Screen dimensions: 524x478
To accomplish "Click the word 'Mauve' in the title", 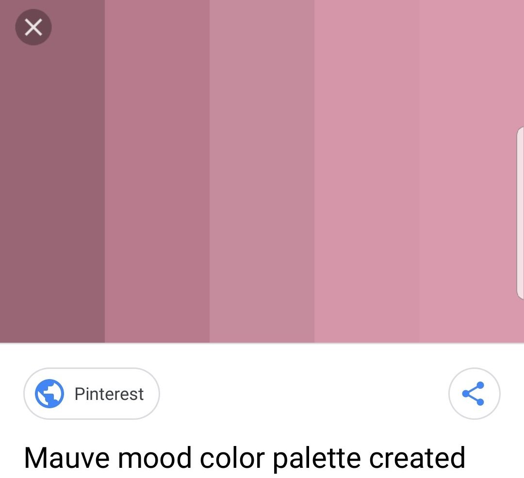I will click(67, 458).
